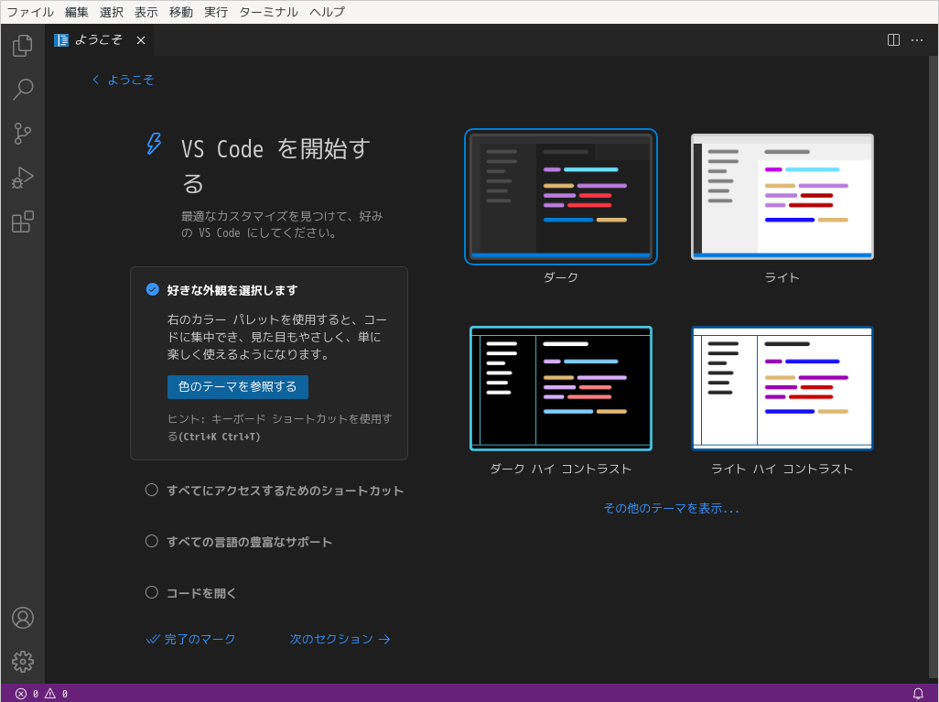The height and width of the screenshot is (702, 939).
Task: Open the 移動 menu
Action: click(181, 12)
